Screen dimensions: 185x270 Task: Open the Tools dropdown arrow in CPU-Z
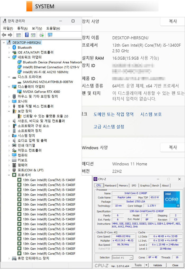146,265
